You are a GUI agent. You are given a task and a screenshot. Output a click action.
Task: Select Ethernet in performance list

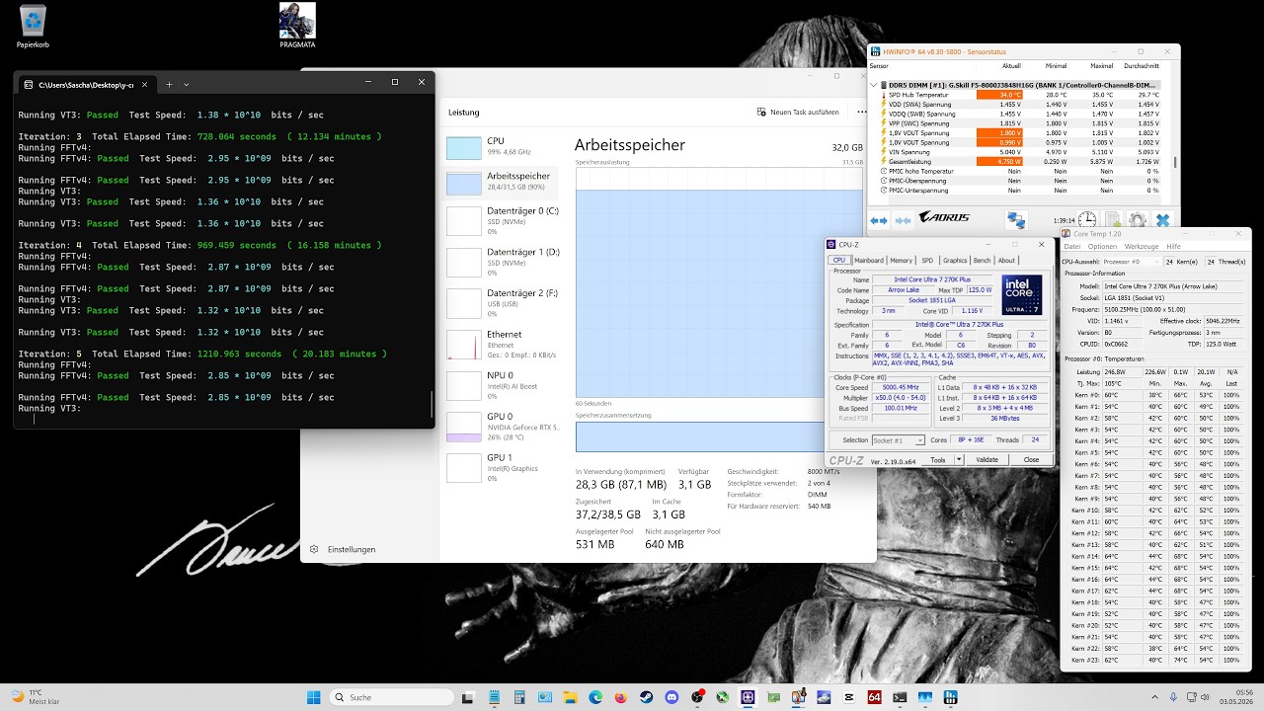tap(501, 344)
